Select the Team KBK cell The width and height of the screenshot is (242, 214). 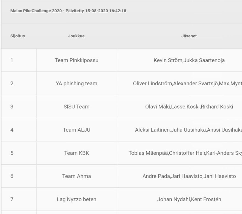(x=76, y=153)
